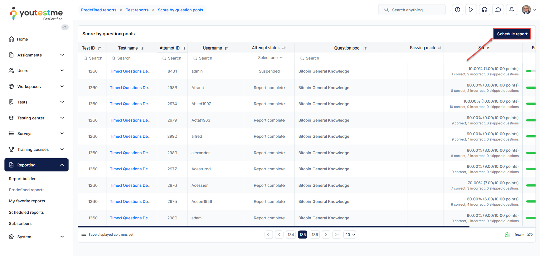Open the Test reports breadcrumb link
The height and width of the screenshot is (256, 540).
click(x=137, y=10)
